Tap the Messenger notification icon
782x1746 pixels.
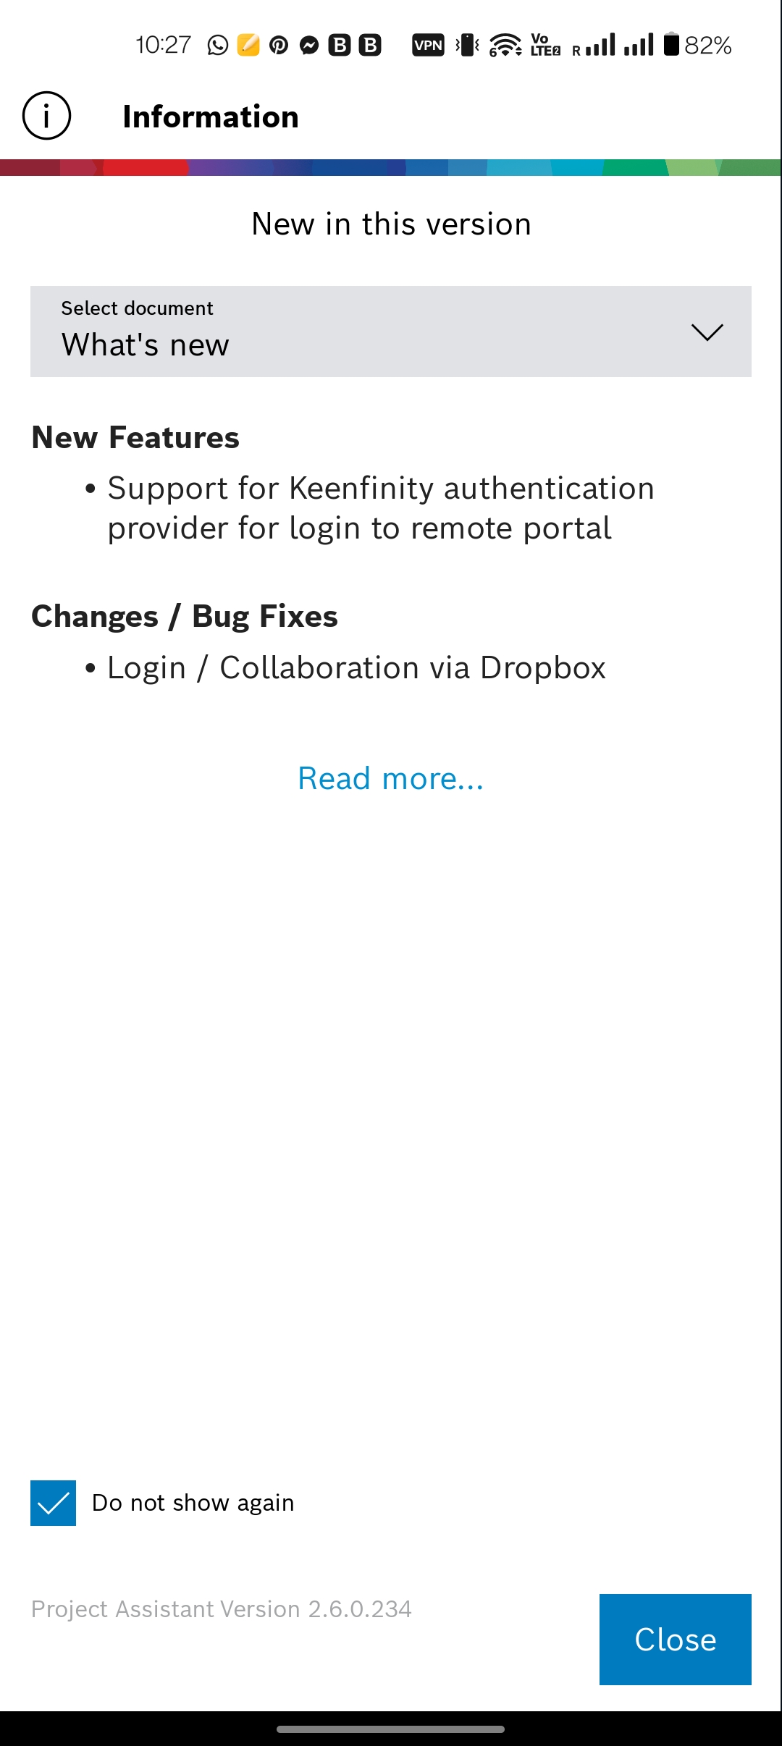coord(309,46)
